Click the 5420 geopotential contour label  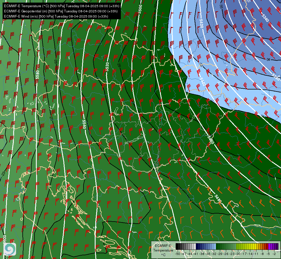201,24
